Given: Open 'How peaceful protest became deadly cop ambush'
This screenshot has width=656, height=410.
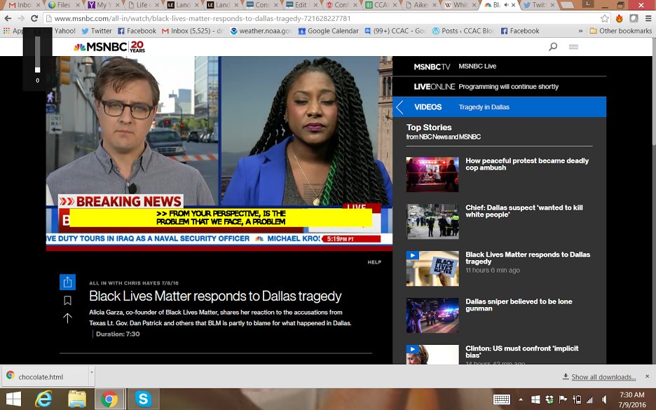Looking at the screenshot, I should pos(527,164).
